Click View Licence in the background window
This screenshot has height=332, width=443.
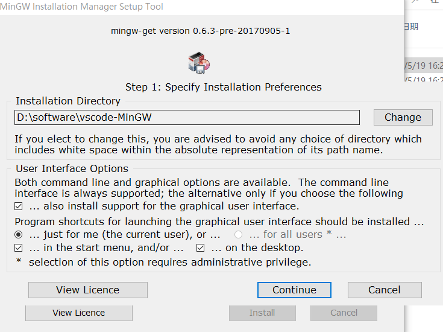pyautogui.click(x=78, y=313)
